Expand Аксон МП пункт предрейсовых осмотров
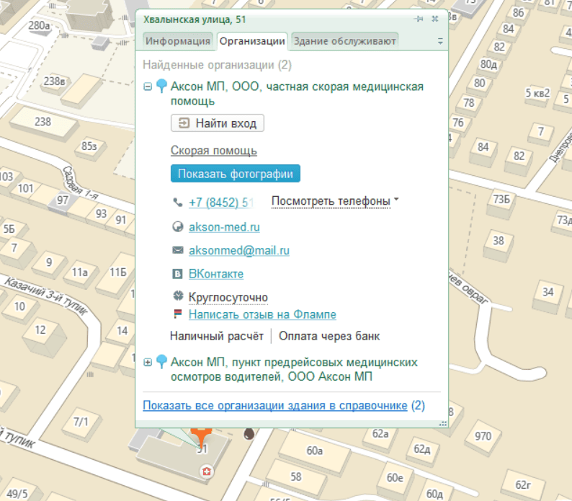This screenshot has height=501, width=572. pyautogui.click(x=148, y=363)
